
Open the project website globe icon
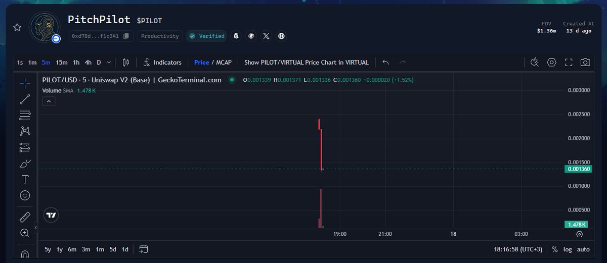click(281, 36)
